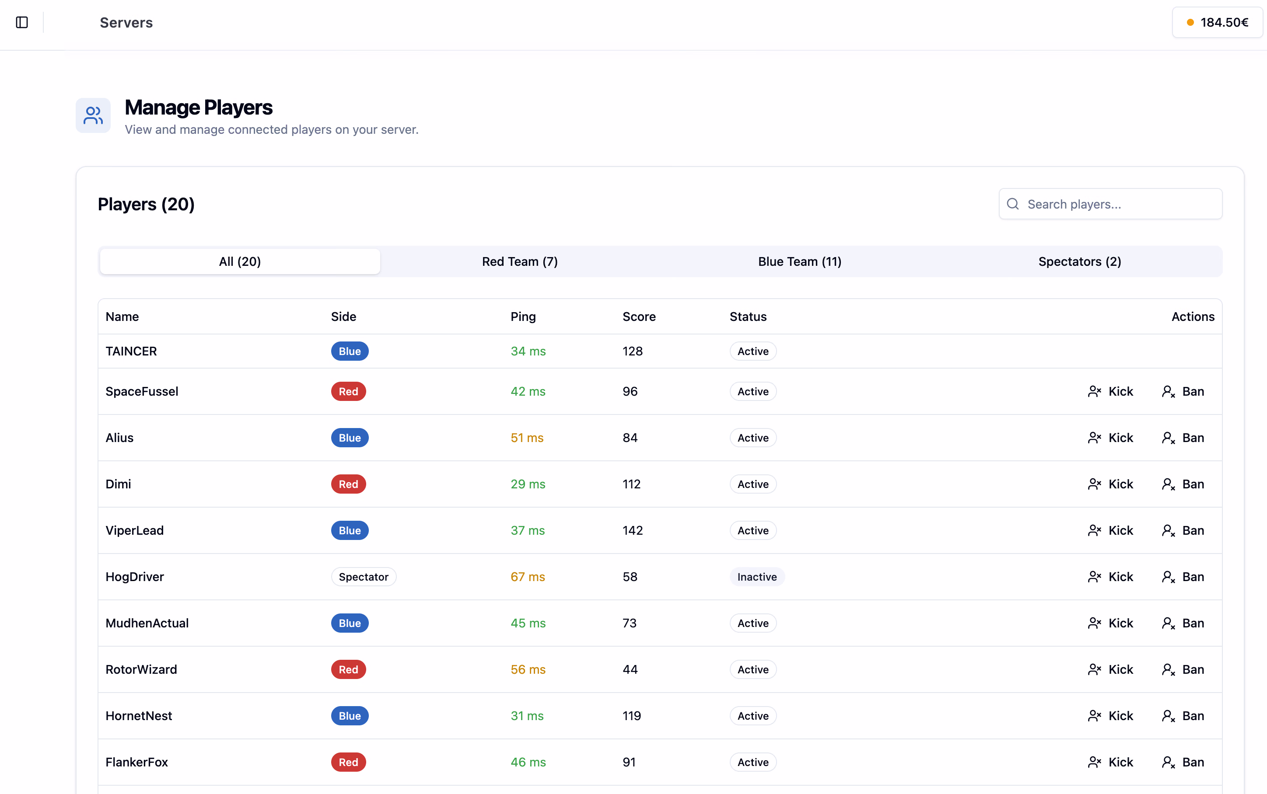1267x794 pixels.
Task: Kick player FlankerFox
Action: [x=1110, y=762]
